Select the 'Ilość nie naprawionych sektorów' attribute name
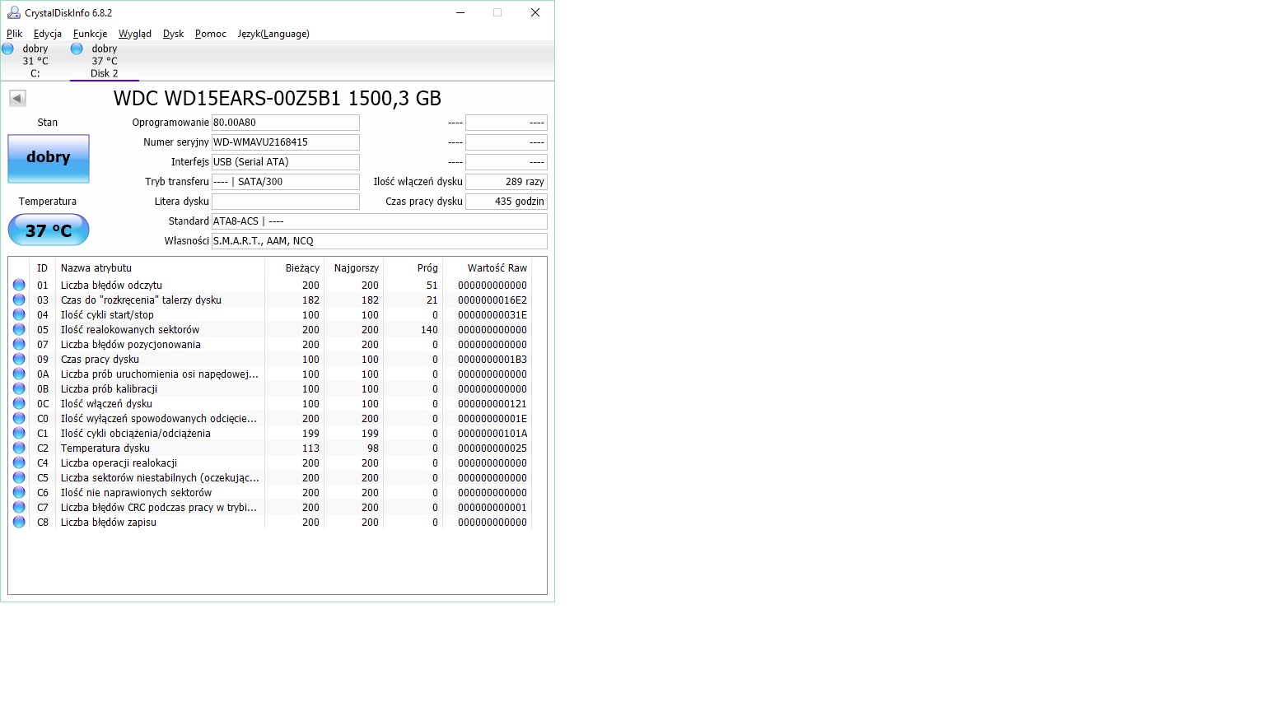 coord(136,493)
